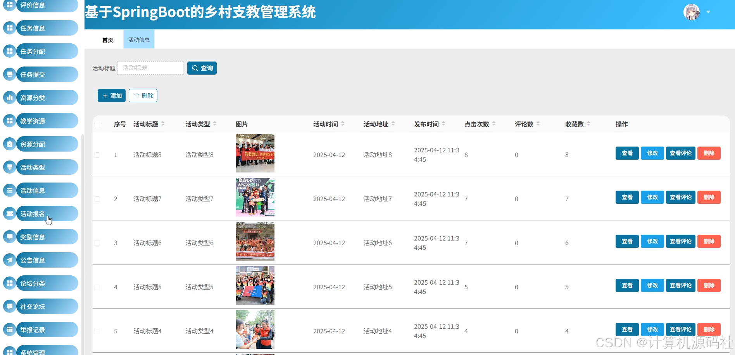Click the 添加 button

tap(112, 96)
